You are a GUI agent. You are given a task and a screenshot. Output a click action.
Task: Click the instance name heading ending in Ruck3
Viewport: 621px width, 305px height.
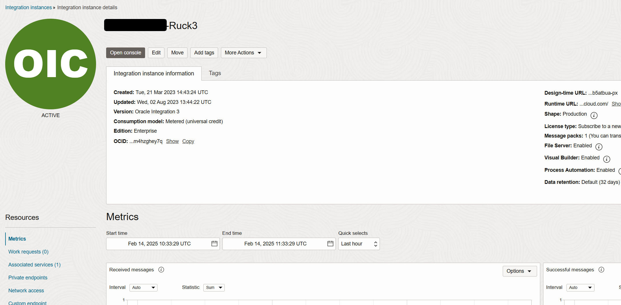(151, 25)
